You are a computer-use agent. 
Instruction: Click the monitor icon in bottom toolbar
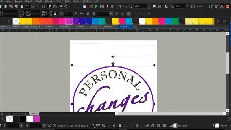[165, 126]
